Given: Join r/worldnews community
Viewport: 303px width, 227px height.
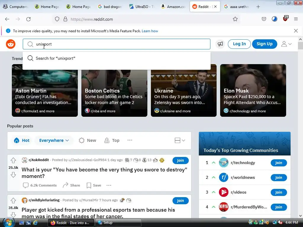Looking at the screenshot, I should click(x=279, y=178).
